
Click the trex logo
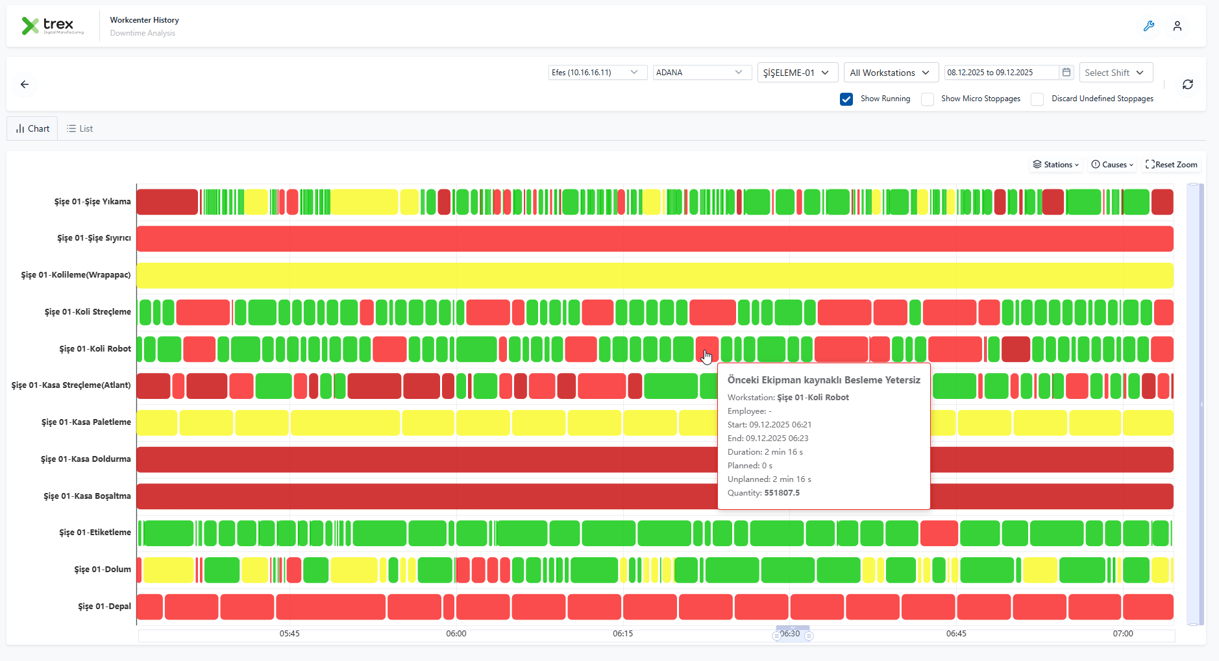tap(53, 26)
